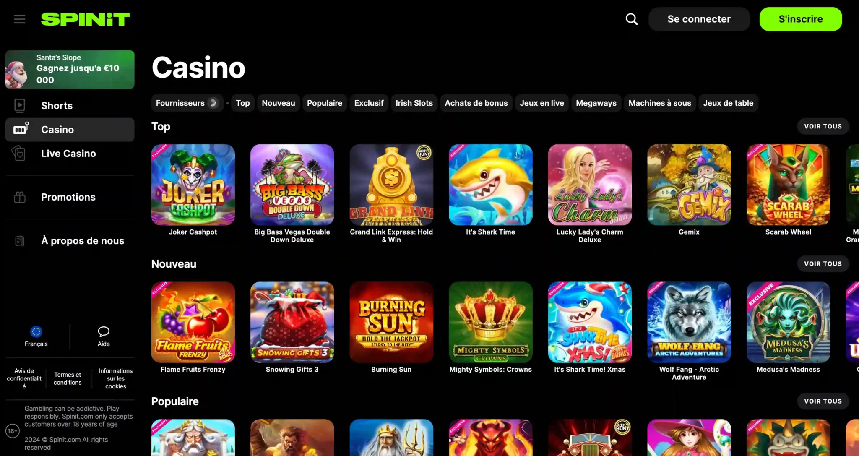Open the Termes et conditions link
Viewport: 859px width, 456px height.
pos(68,379)
